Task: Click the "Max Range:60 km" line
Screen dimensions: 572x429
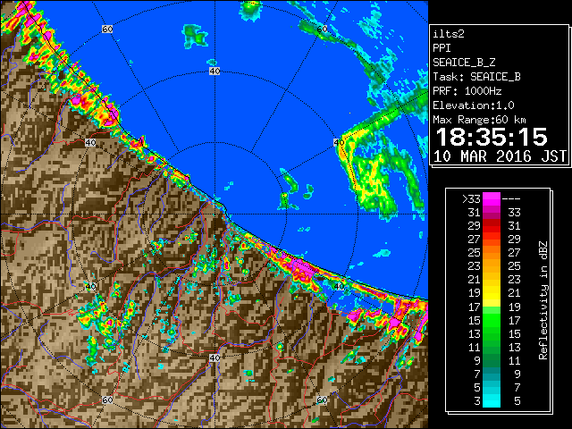Action: 480,120
